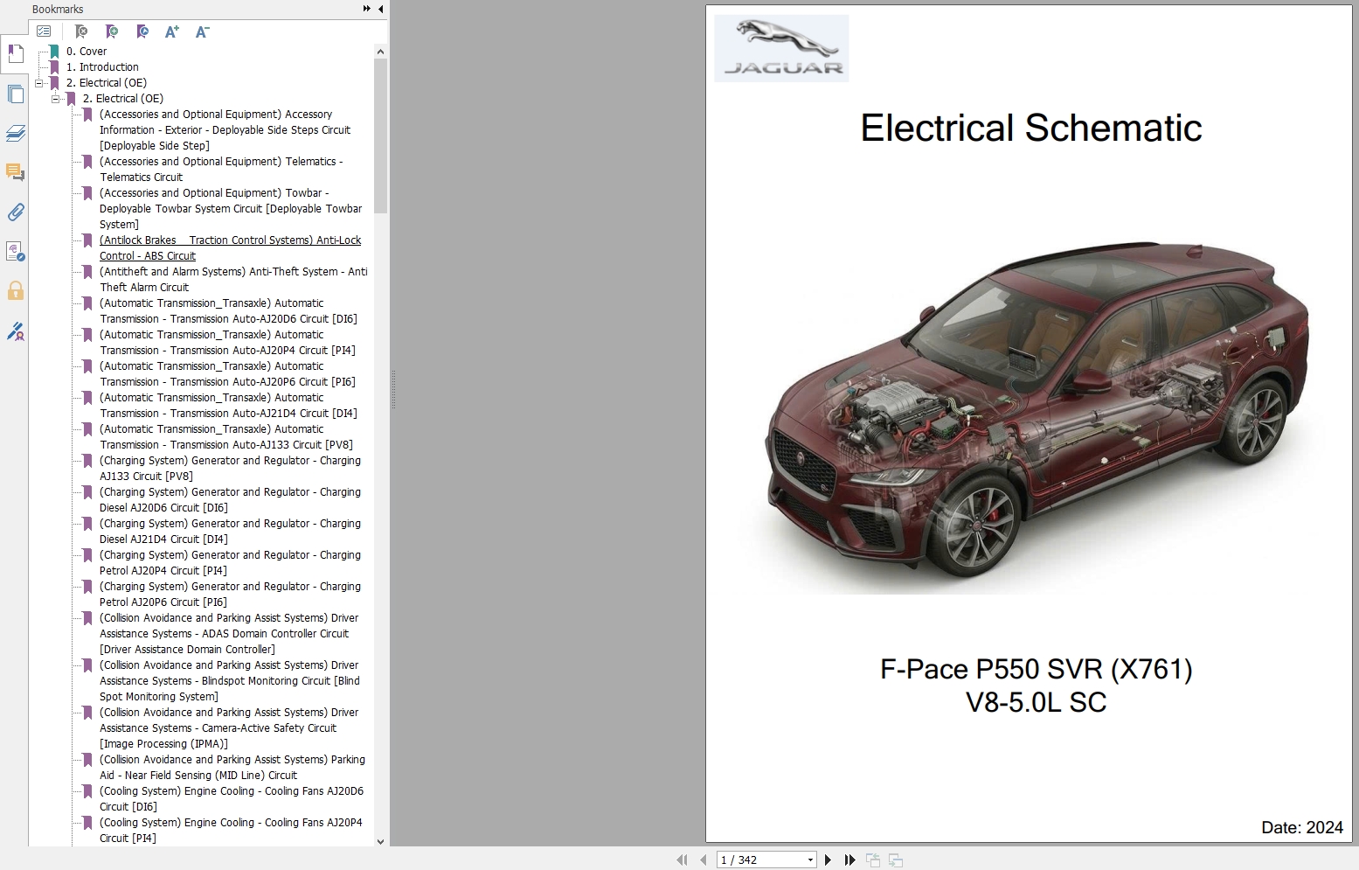Viewport: 1359px width, 870px height.
Task: Open Telematics - Telematics Circuit bookmark
Action: click(x=221, y=170)
